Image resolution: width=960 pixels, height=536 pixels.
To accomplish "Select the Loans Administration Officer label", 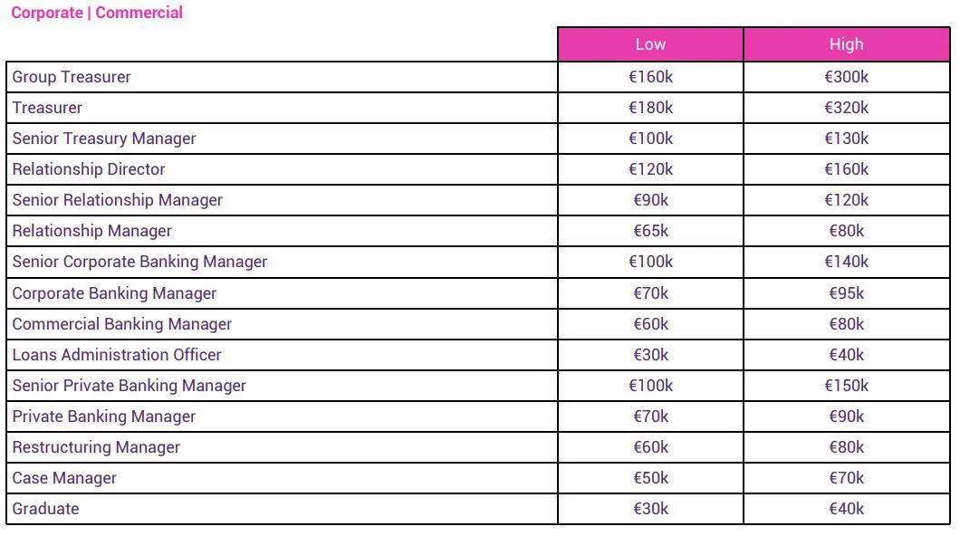I will (117, 355).
